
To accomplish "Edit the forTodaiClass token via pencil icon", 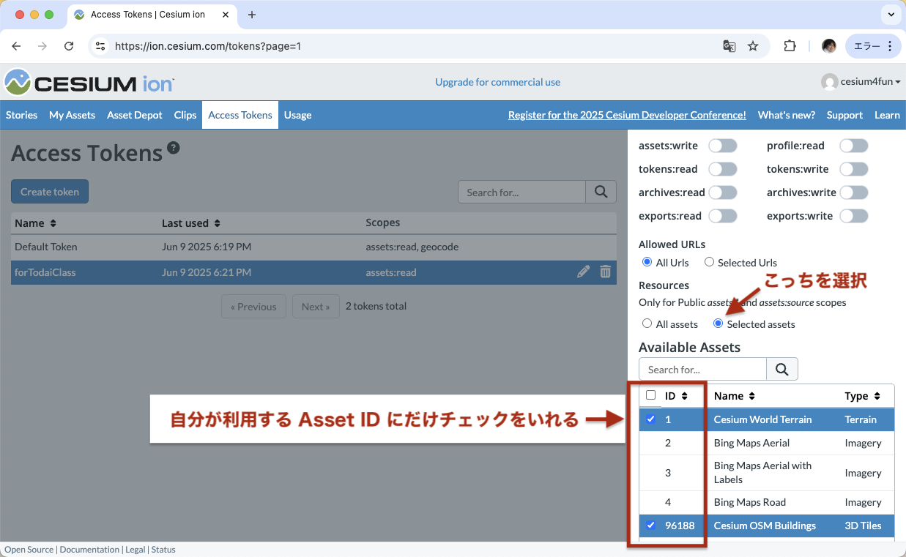I will pyautogui.click(x=583, y=272).
